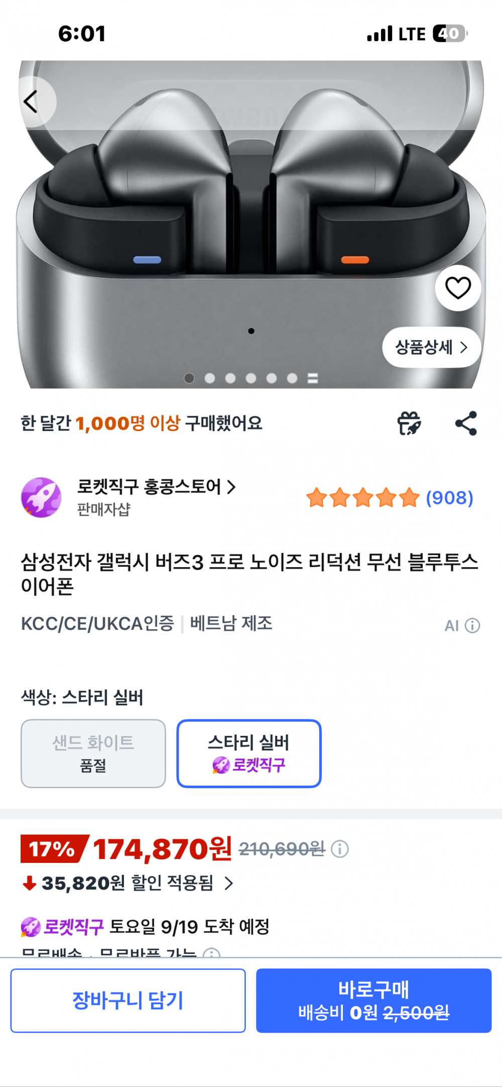The image size is (502, 1087).
Task: Tap the gift icon
Action: 409,423
